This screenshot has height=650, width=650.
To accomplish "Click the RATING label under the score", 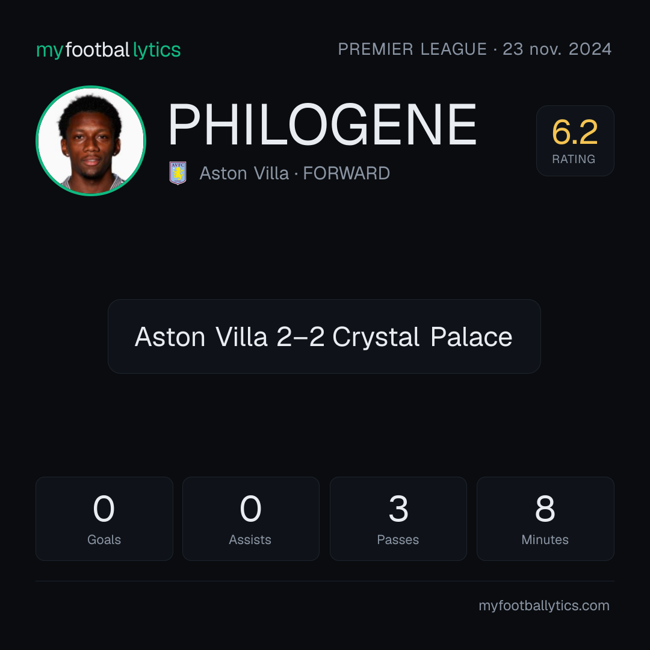I will pos(574,159).
